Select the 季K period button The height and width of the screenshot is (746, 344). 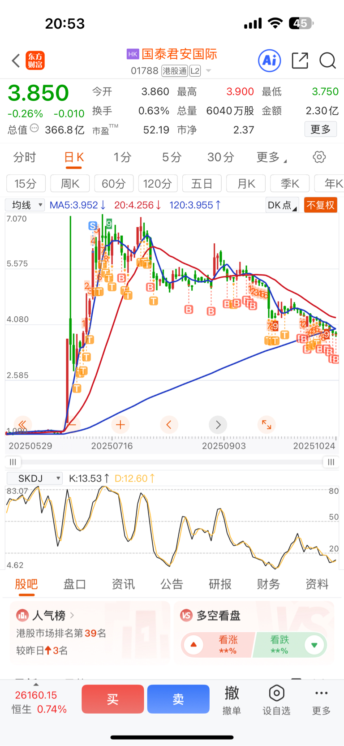[290, 184]
